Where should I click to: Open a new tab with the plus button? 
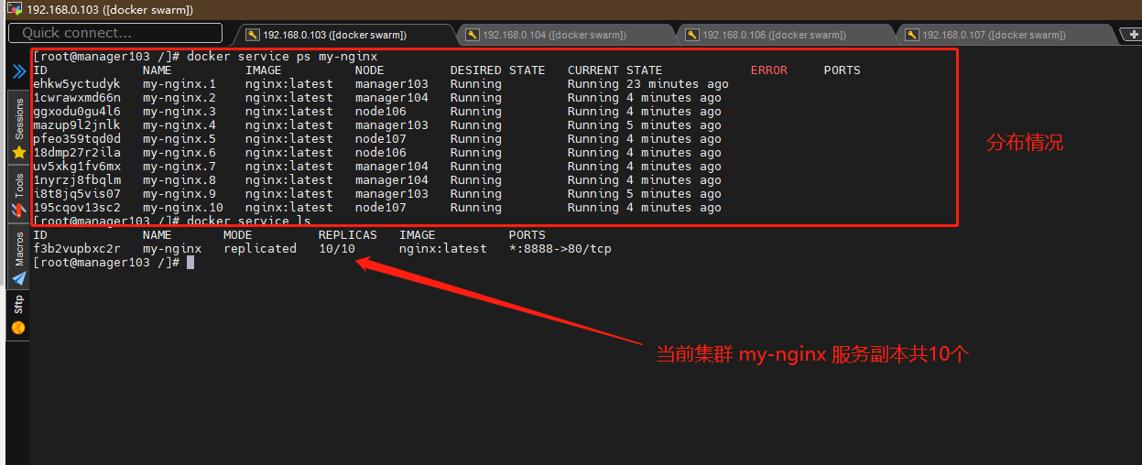point(1132,35)
